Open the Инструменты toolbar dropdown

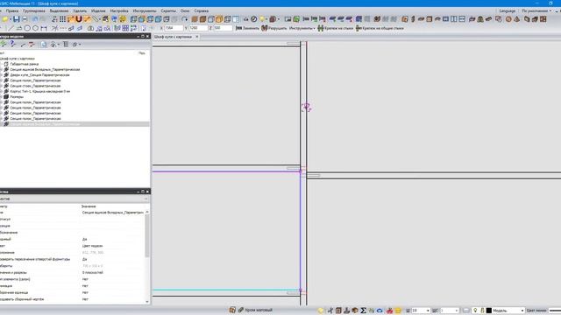coord(302,28)
